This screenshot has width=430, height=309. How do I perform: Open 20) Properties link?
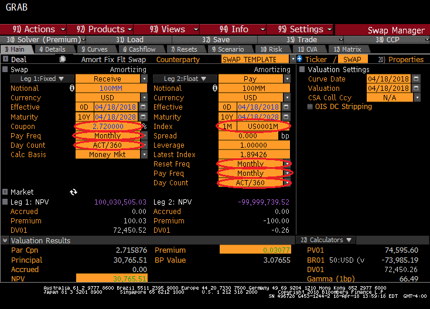point(401,59)
